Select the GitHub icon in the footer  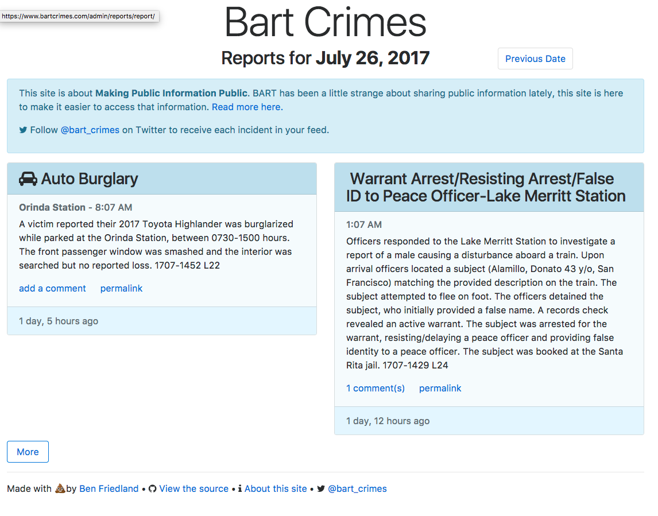(x=152, y=488)
